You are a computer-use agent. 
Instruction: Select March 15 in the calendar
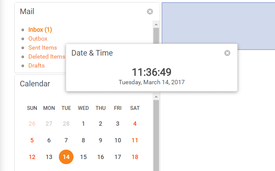coord(83,157)
